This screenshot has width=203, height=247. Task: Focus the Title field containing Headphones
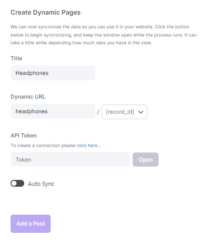click(x=53, y=73)
